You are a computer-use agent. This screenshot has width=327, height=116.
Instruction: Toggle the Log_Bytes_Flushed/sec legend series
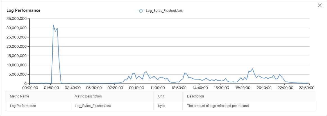(x=160, y=11)
